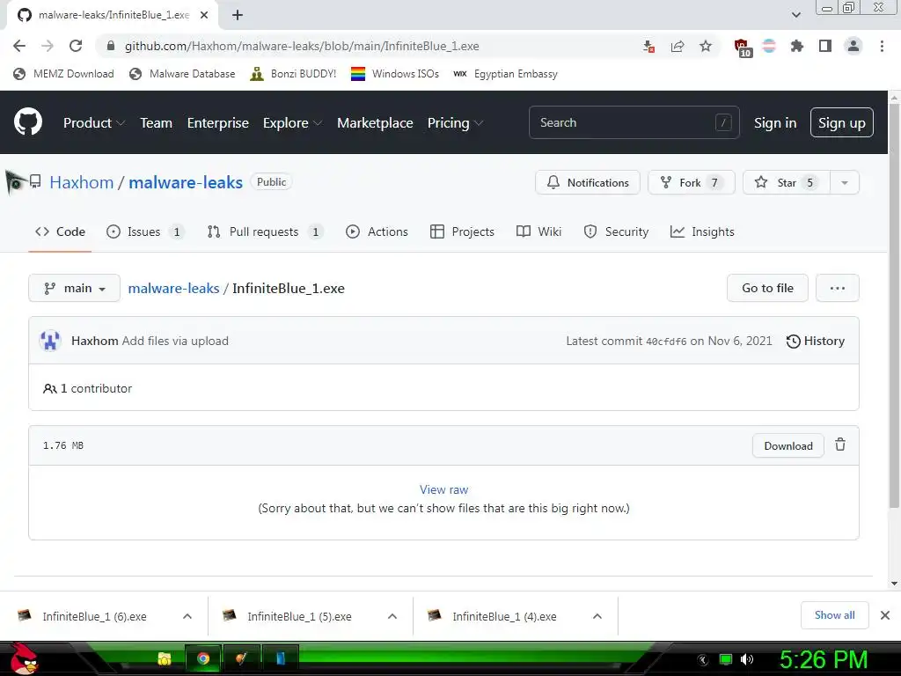Switch to the Pull requests tab
The image size is (901, 676).
pos(266,231)
